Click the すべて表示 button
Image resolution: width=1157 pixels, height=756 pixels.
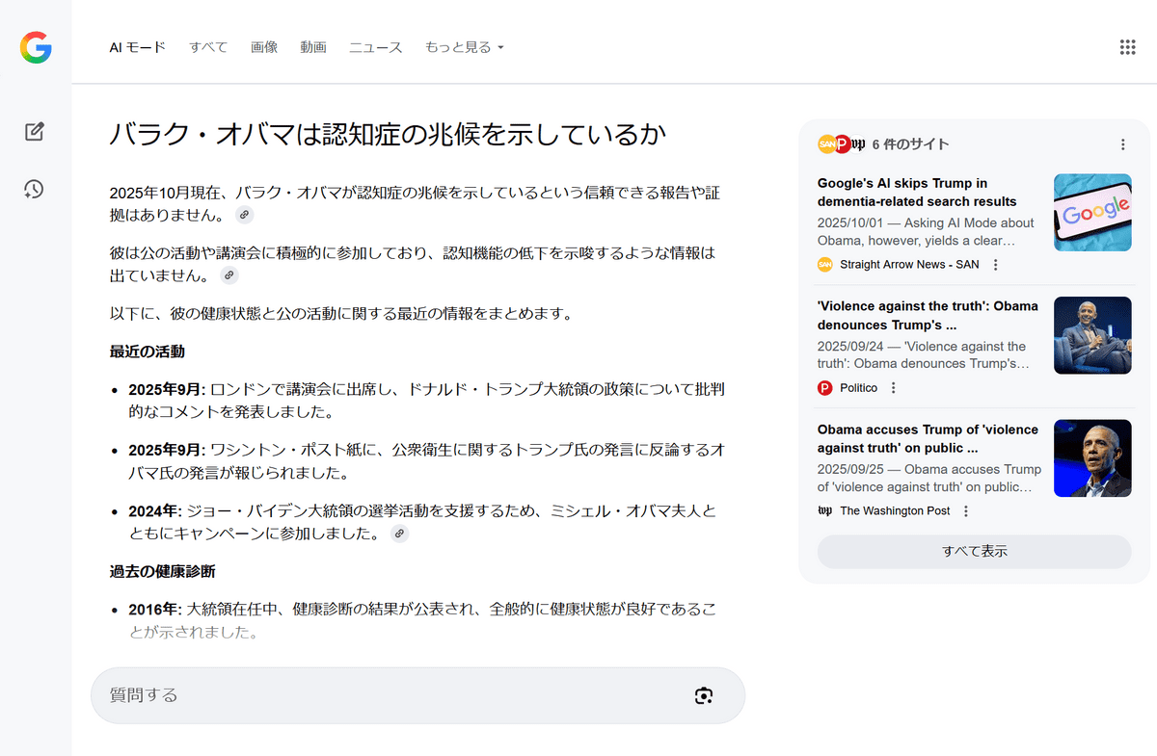tap(974, 552)
